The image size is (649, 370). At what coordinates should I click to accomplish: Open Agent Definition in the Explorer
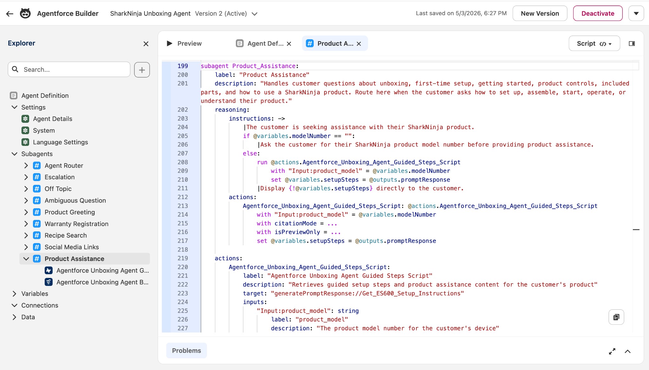click(45, 96)
